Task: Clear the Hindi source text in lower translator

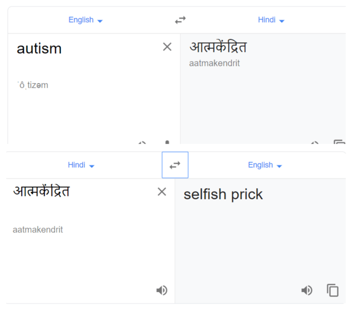Action: click(x=162, y=192)
